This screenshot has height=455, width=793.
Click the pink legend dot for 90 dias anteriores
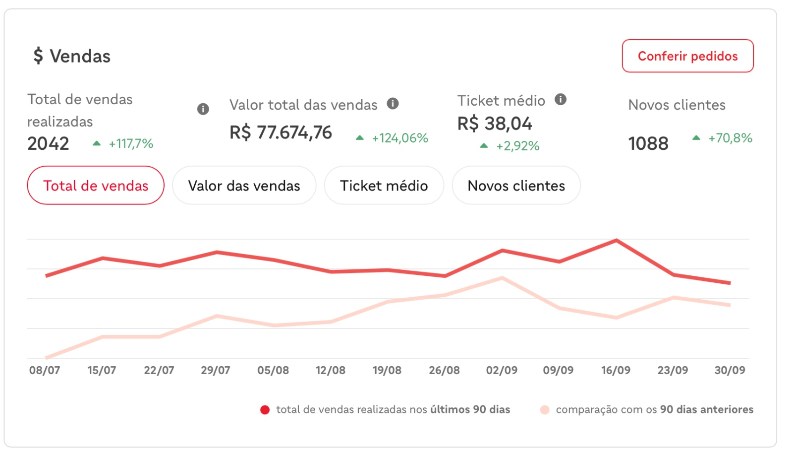tap(545, 410)
